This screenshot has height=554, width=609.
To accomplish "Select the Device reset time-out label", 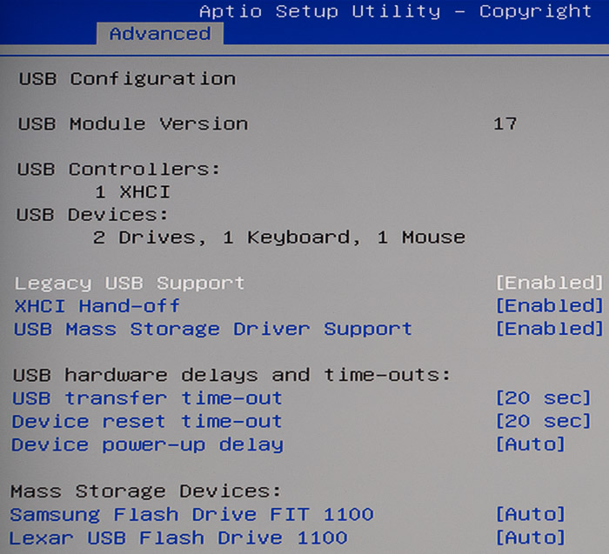I will click(147, 422).
